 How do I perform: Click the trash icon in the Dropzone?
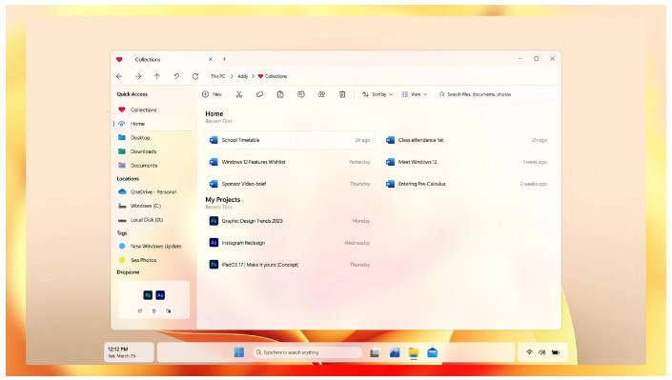tap(153, 311)
